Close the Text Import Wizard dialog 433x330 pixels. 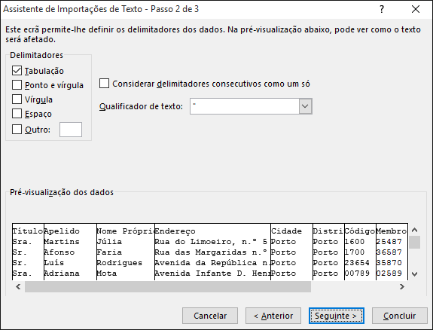click(416, 9)
